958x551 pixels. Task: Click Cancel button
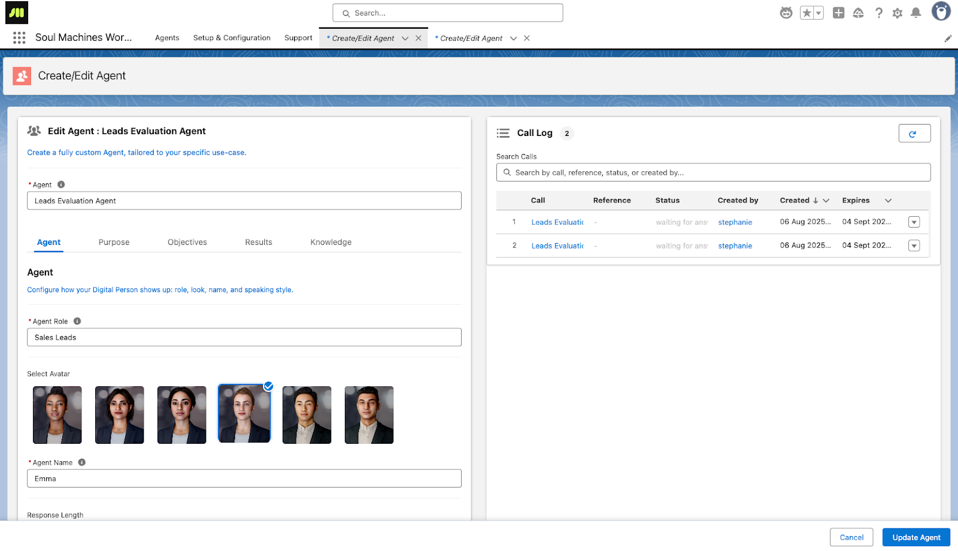pos(851,537)
